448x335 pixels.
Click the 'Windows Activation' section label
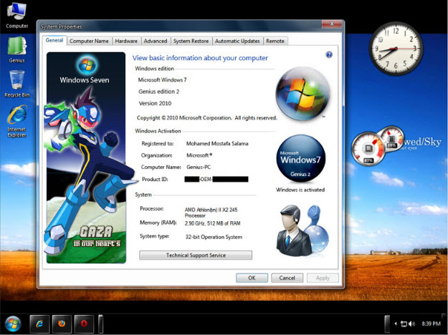point(158,131)
